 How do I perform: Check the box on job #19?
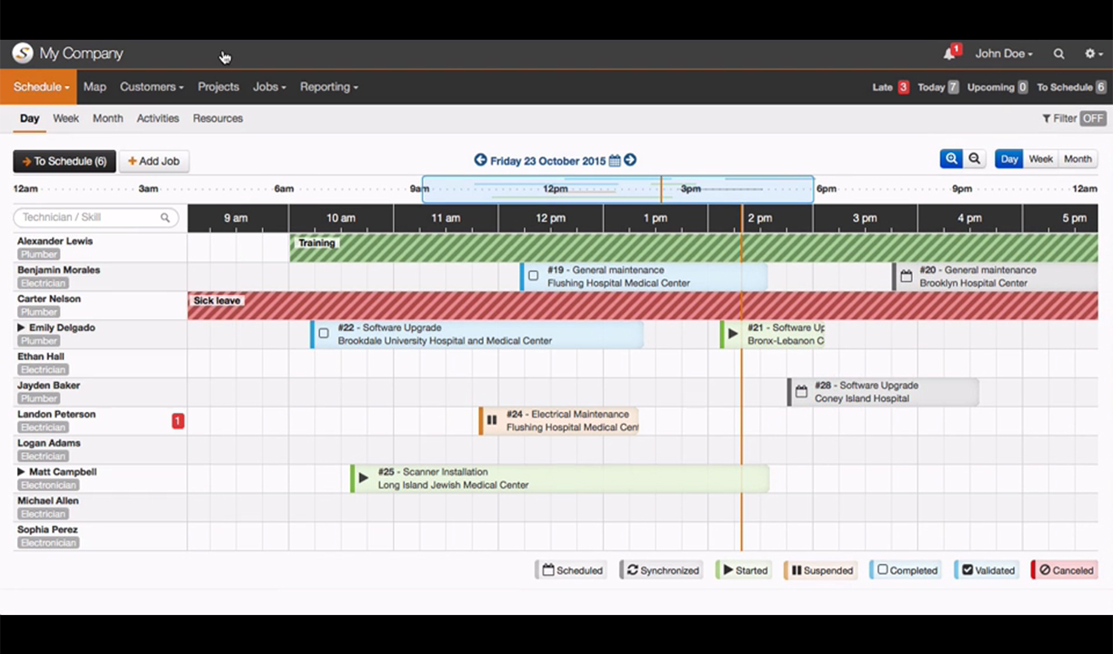(534, 276)
